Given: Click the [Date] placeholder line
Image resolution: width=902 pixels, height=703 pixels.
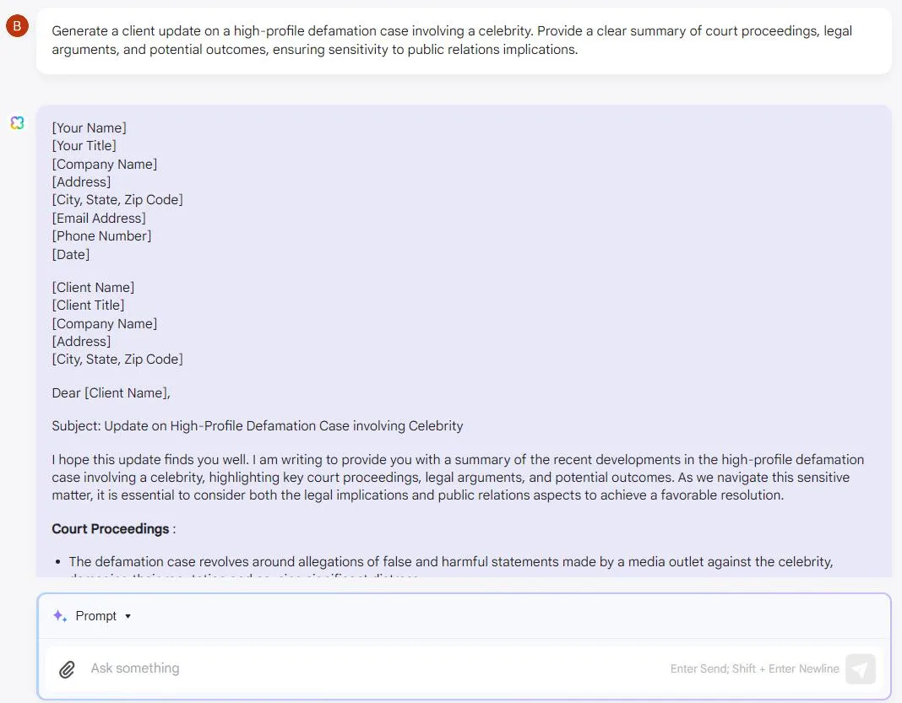Looking at the screenshot, I should coord(71,255).
